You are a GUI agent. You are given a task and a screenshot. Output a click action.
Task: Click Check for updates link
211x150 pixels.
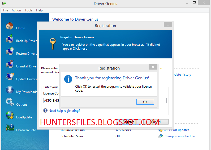(x=176, y=130)
